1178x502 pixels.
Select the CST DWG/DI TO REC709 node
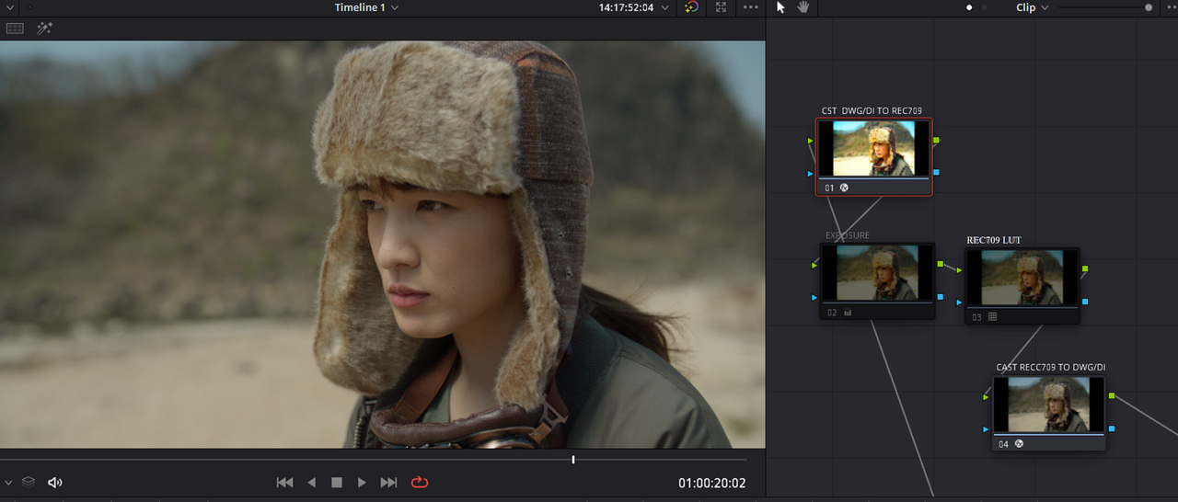click(x=874, y=156)
